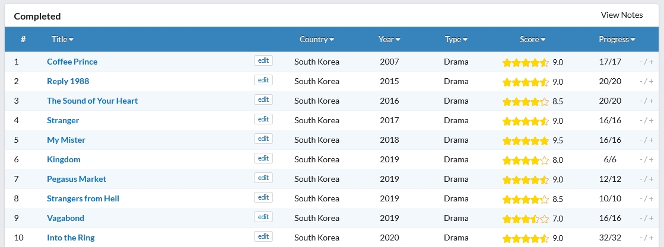Image resolution: width=664 pixels, height=247 pixels.
Task: Click The Sound of Your Heart stars
Action: click(526, 101)
